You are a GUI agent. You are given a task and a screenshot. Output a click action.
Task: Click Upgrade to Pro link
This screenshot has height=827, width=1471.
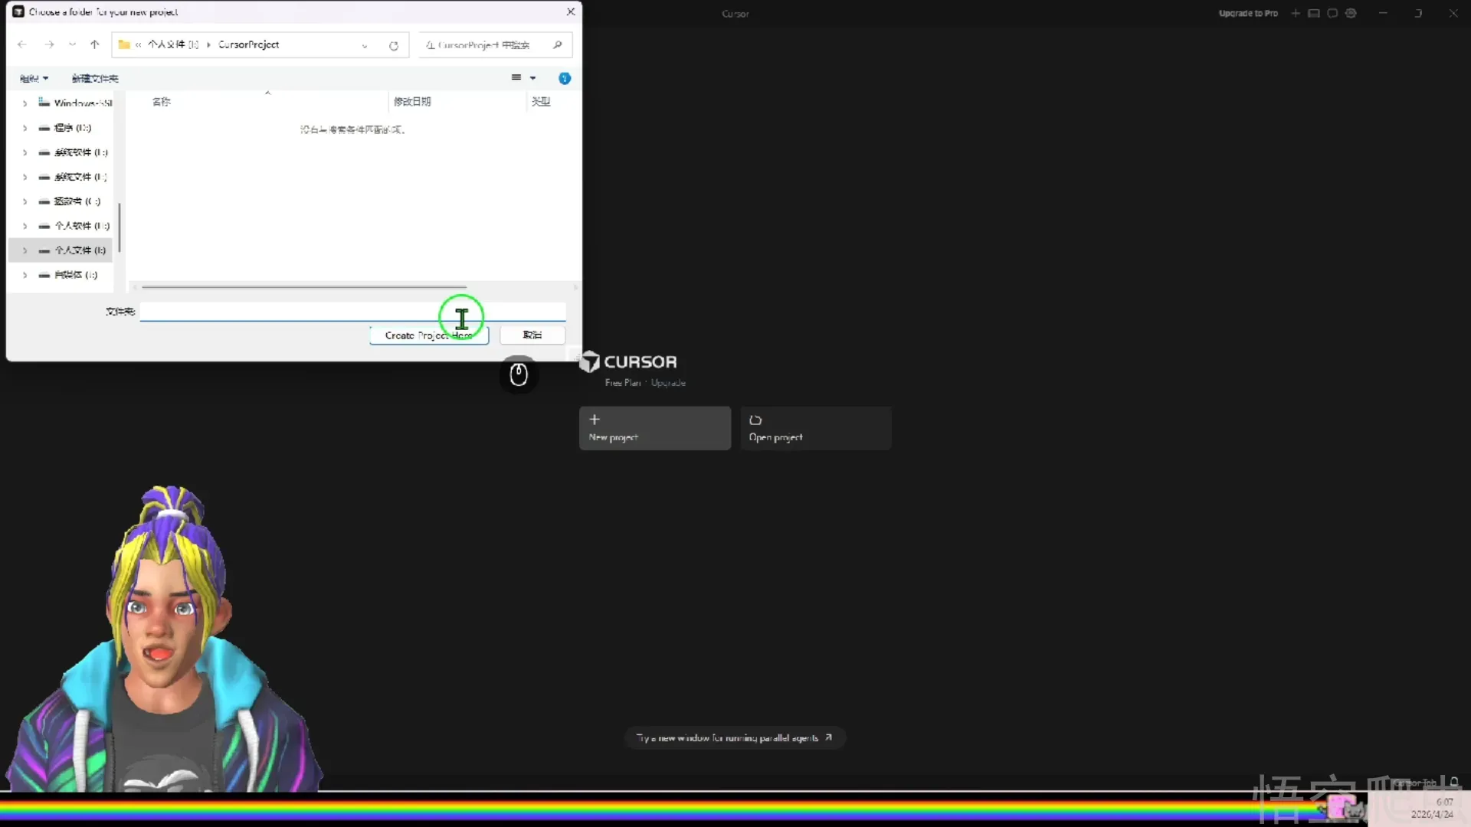[1248, 13]
